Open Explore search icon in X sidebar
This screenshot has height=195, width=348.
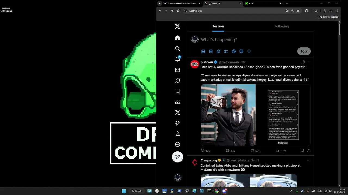[x=178, y=49]
